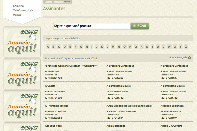Screen dimensions: 197x131
Task: Open A Gazeta listing
Action: pos(50,86)
